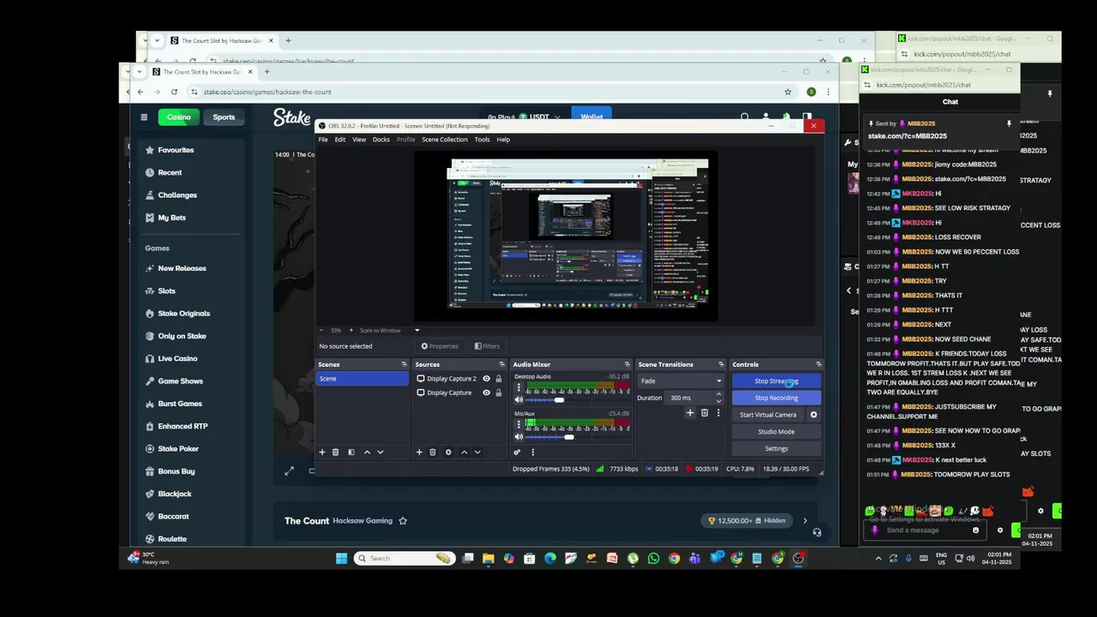Click the source Filters button
Image resolution: width=1097 pixels, height=617 pixels.
click(x=486, y=346)
